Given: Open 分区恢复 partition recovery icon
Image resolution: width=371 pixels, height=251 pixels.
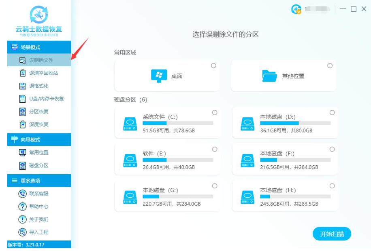Looking at the screenshot, I should tap(23, 112).
